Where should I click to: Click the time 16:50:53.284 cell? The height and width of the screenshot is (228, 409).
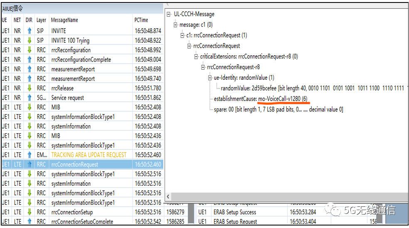(303, 212)
